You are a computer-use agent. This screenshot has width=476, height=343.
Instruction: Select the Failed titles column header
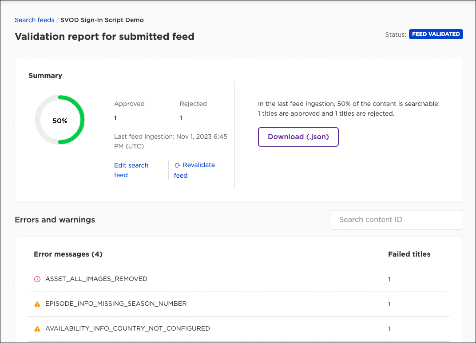tap(409, 254)
